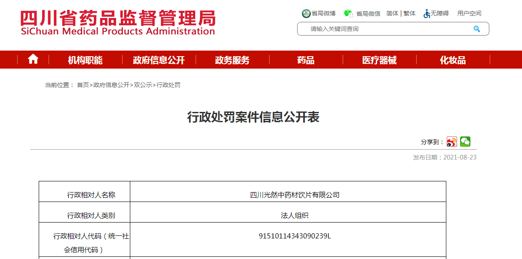The width and height of the screenshot is (522, 259).
Task: Click 政府信息公开 in the breadcrumb
Action: pyautogui.click(x=111, y=85)
